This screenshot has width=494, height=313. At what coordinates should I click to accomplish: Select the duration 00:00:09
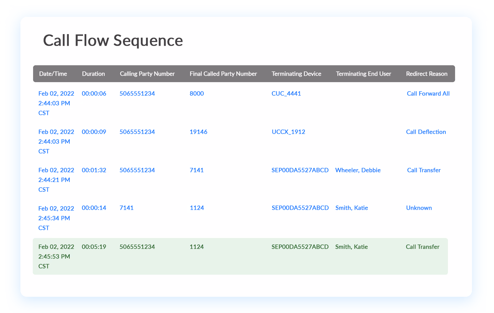[x=94, y=132]
